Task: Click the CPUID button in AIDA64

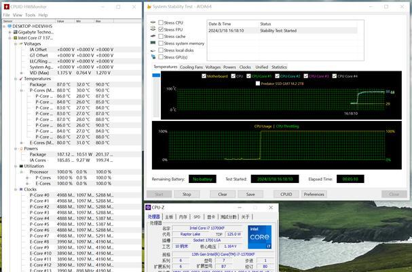Action: pos(286,194)
